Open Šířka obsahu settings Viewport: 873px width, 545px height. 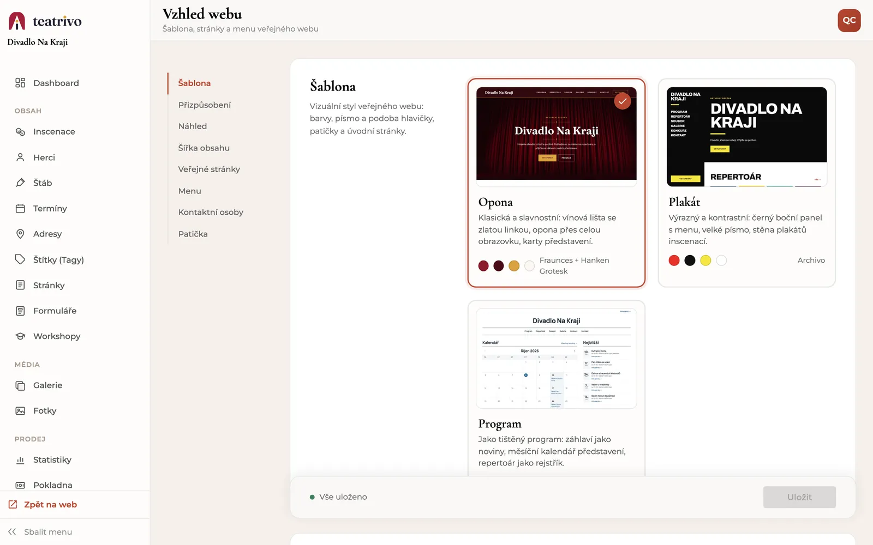point(204,148)
